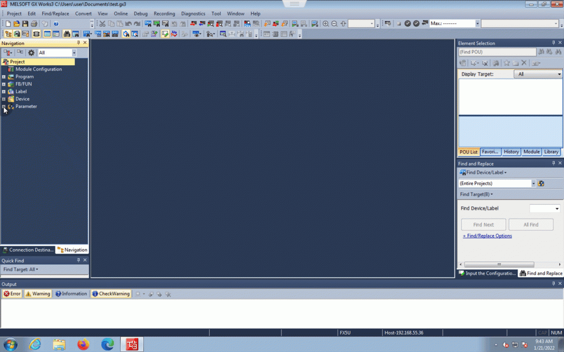The height and width of the screenshot is (352, 564).
Task: Open the Find/Replace menu
Action: pos(55,14)
